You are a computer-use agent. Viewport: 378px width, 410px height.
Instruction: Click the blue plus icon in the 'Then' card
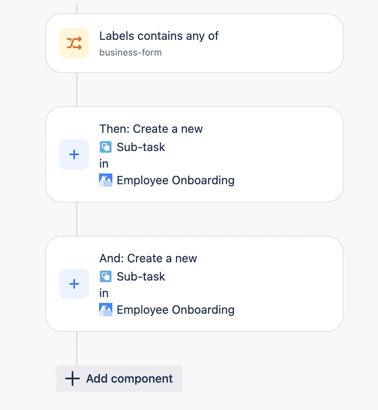point(74,154)
